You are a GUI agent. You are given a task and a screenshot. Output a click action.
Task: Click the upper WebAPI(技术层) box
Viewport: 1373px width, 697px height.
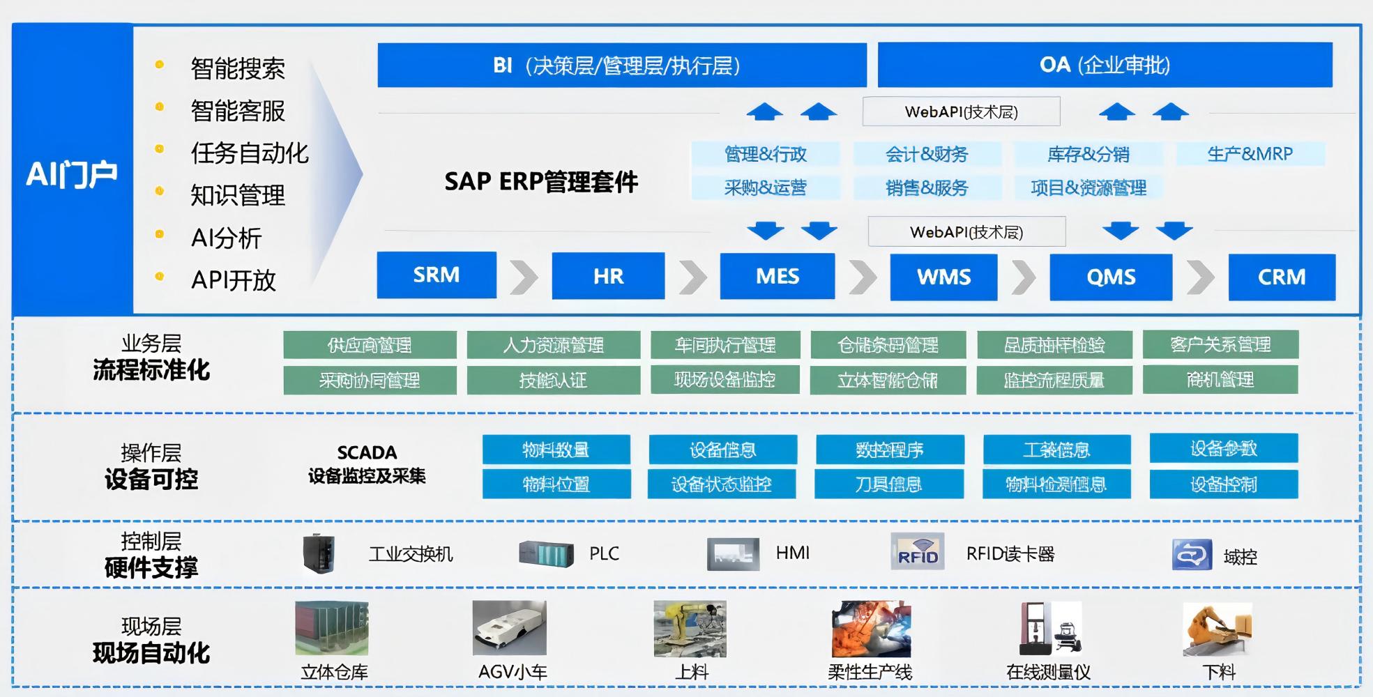coord(961,112)
